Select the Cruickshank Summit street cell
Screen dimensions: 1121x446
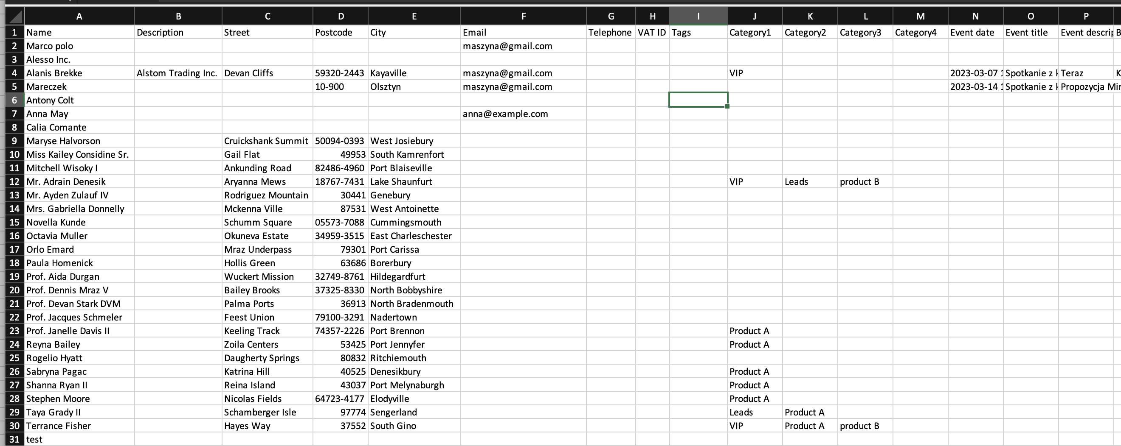click(x=267, y=141)
